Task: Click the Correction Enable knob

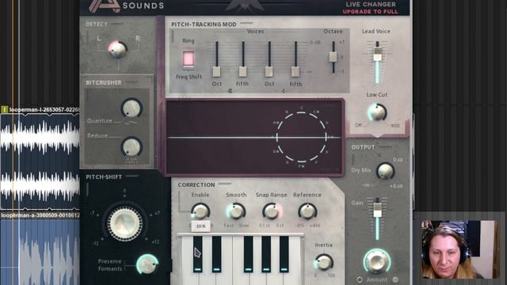Action: coord(200,211)
